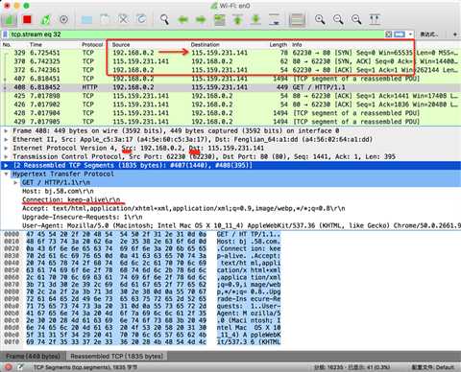Screen dimensions: 461x372
Task: Open a capture file folder icon
Action: [86, 20]
